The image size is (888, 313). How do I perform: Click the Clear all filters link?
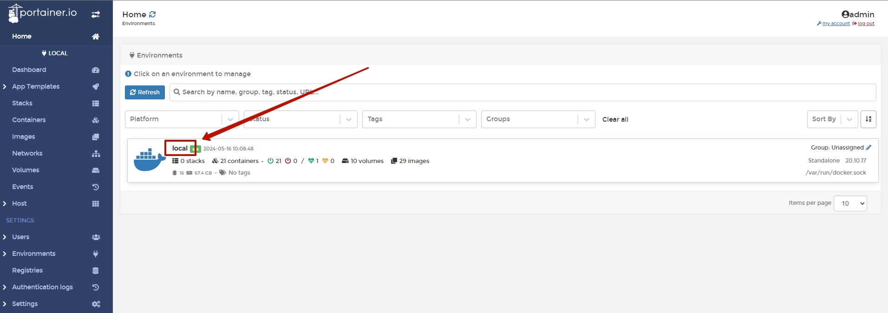click(615, 119)
